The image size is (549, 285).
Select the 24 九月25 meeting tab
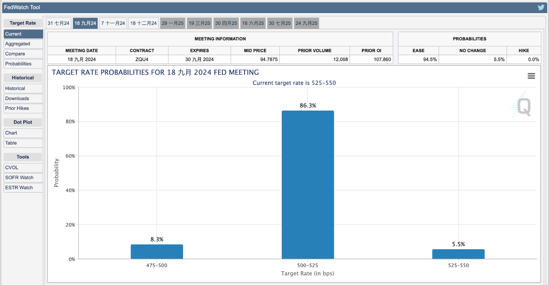click(x=306, y=23)
